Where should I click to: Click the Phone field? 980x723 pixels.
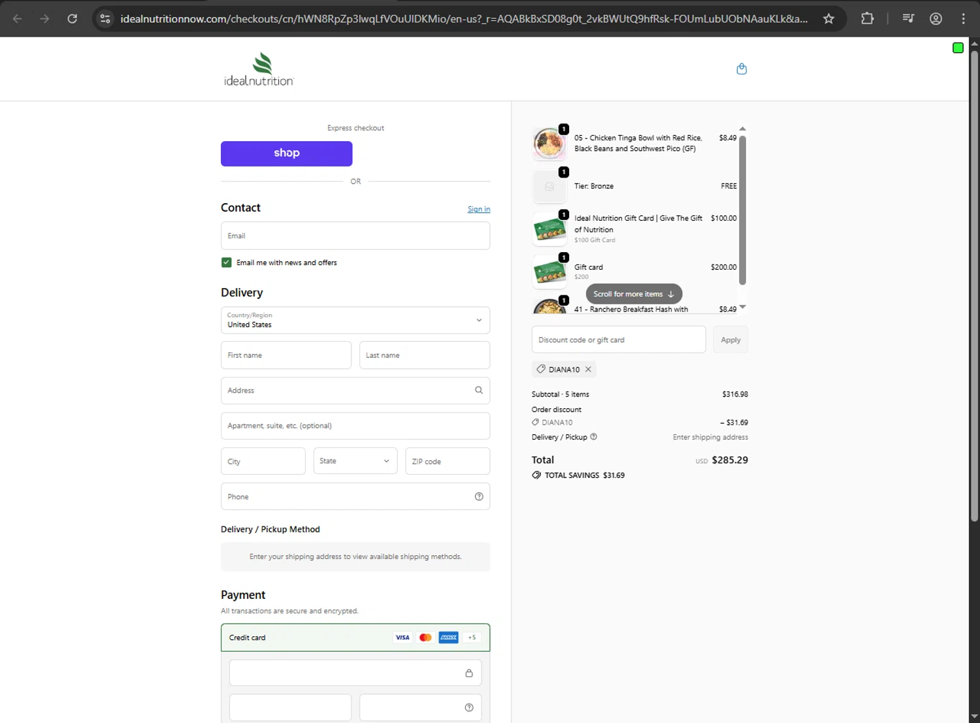coord(355,496)
